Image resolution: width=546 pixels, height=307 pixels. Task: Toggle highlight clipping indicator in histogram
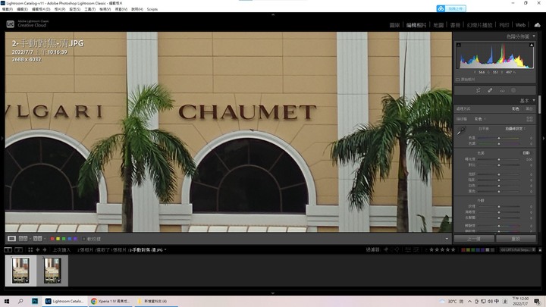click(532, 45)
